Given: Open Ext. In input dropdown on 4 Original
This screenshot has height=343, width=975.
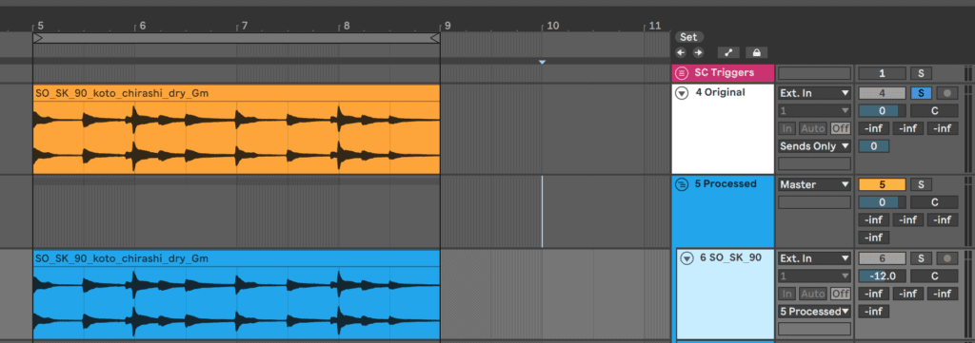Looking at the screenshot, I should [815, 93].
